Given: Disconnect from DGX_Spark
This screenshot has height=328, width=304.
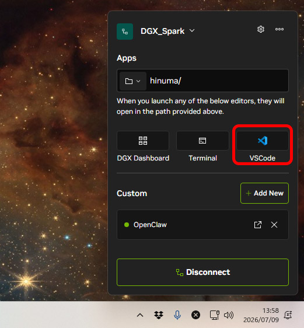Looking at the screenshot, I should coord(202,272).
